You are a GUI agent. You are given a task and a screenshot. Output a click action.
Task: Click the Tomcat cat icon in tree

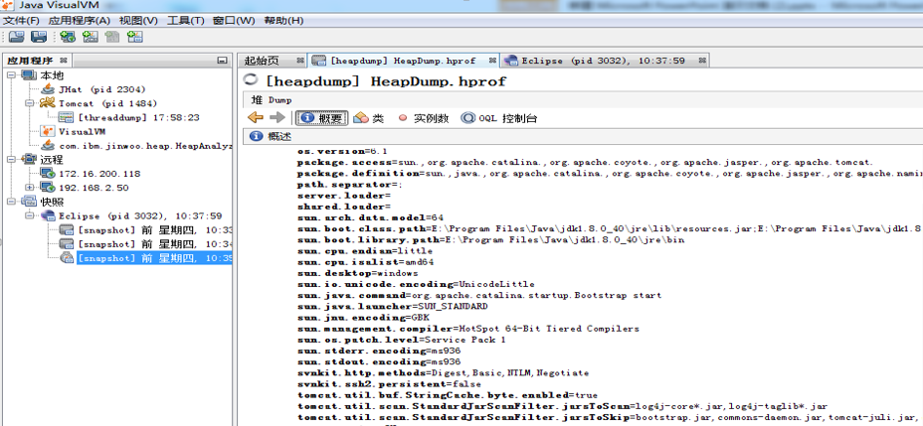point(48,103)
